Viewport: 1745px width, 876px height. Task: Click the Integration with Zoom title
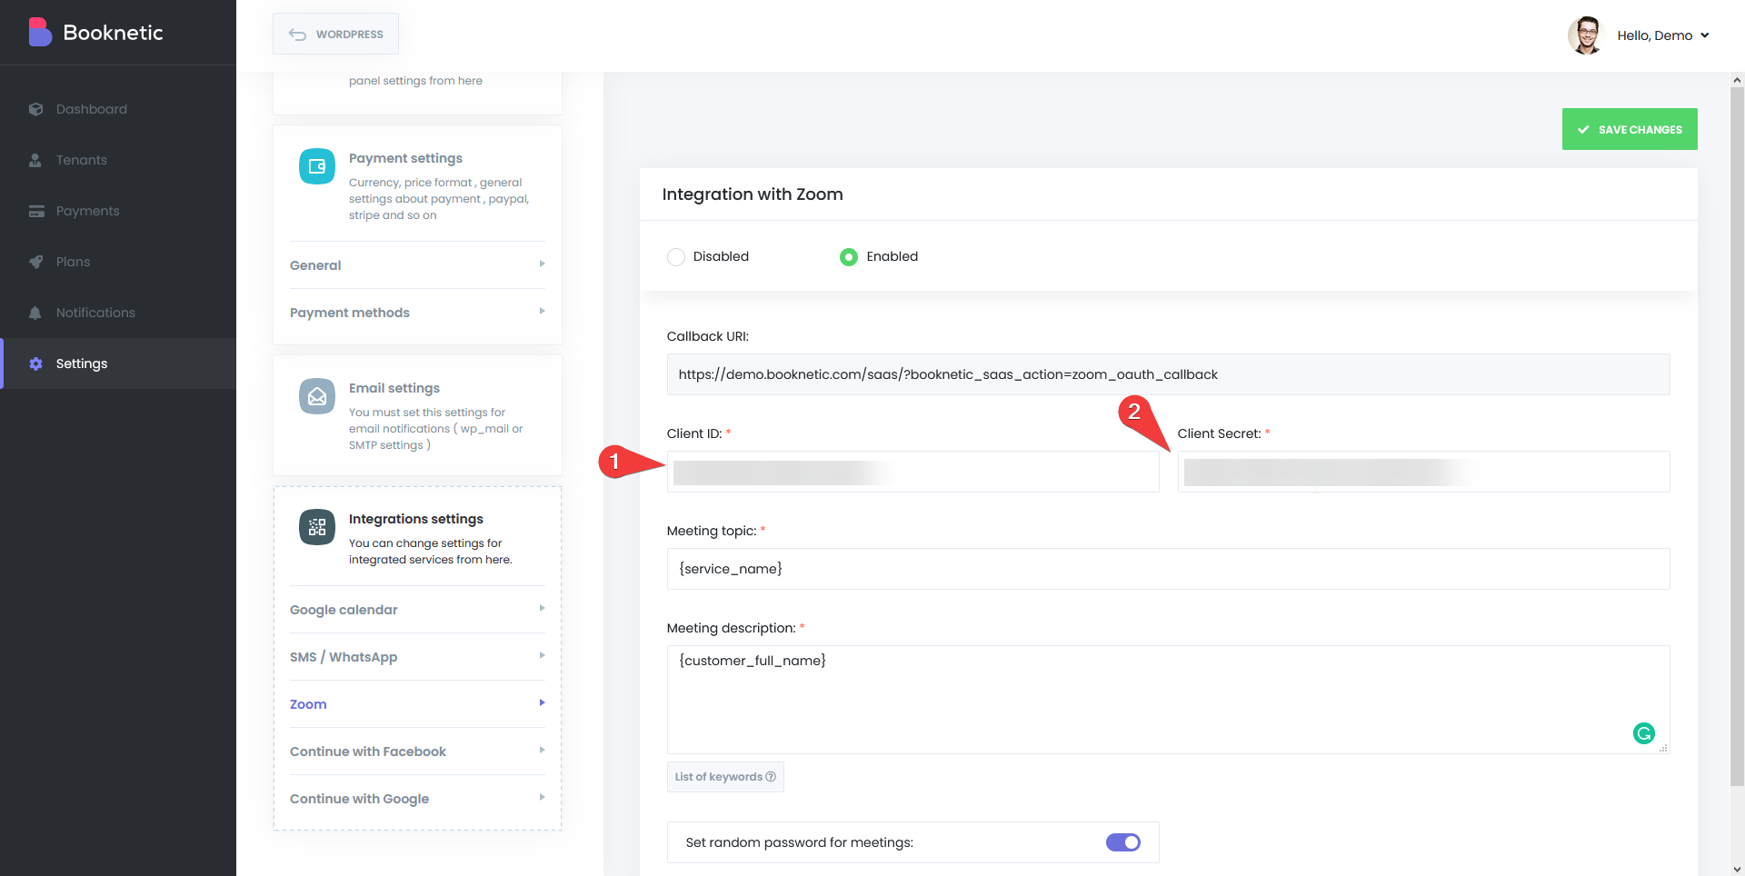tap(753, 194)
